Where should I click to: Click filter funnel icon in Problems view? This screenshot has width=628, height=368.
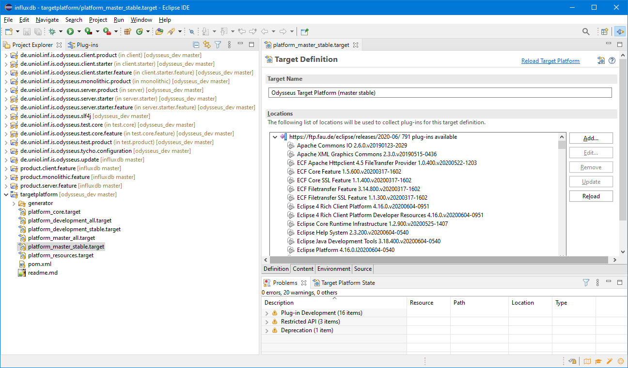pyautogui.click(x=586, y=283)
